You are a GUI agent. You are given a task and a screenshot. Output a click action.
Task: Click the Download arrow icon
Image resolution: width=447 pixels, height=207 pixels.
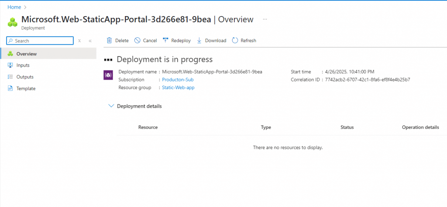point(199,40)
